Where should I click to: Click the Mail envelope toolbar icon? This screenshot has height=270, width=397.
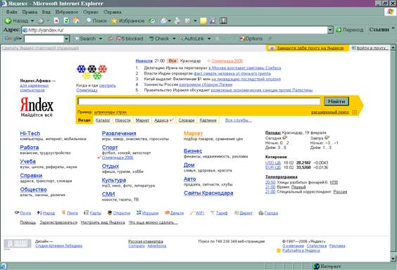click(163, 20)
